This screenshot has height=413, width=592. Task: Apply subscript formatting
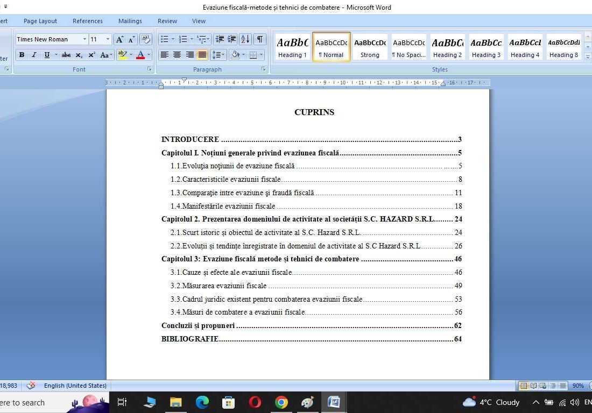79,55
